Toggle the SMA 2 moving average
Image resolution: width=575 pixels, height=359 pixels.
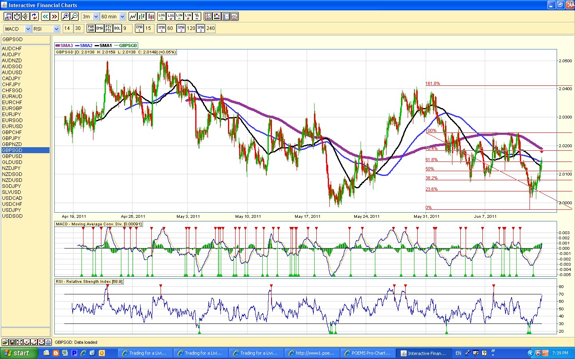[181, 28]
